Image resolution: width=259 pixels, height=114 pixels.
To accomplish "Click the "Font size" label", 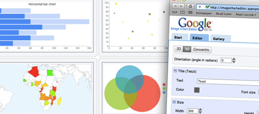I will coord(248,92).
